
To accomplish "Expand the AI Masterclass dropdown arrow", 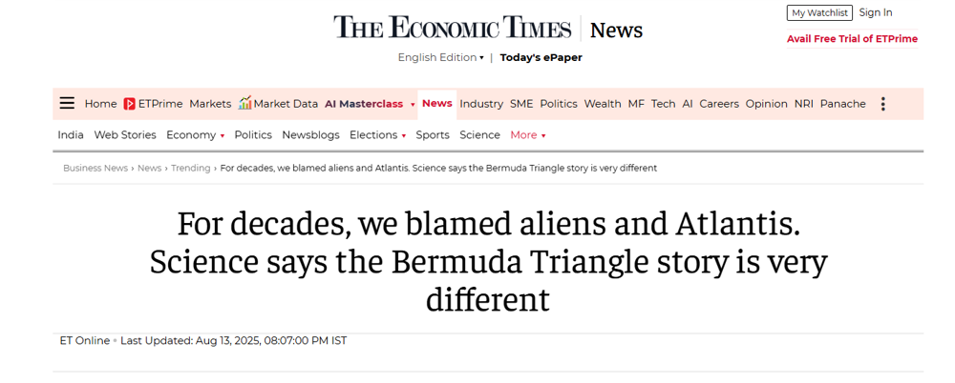I will pyautogui.click(x=413, y=105).
